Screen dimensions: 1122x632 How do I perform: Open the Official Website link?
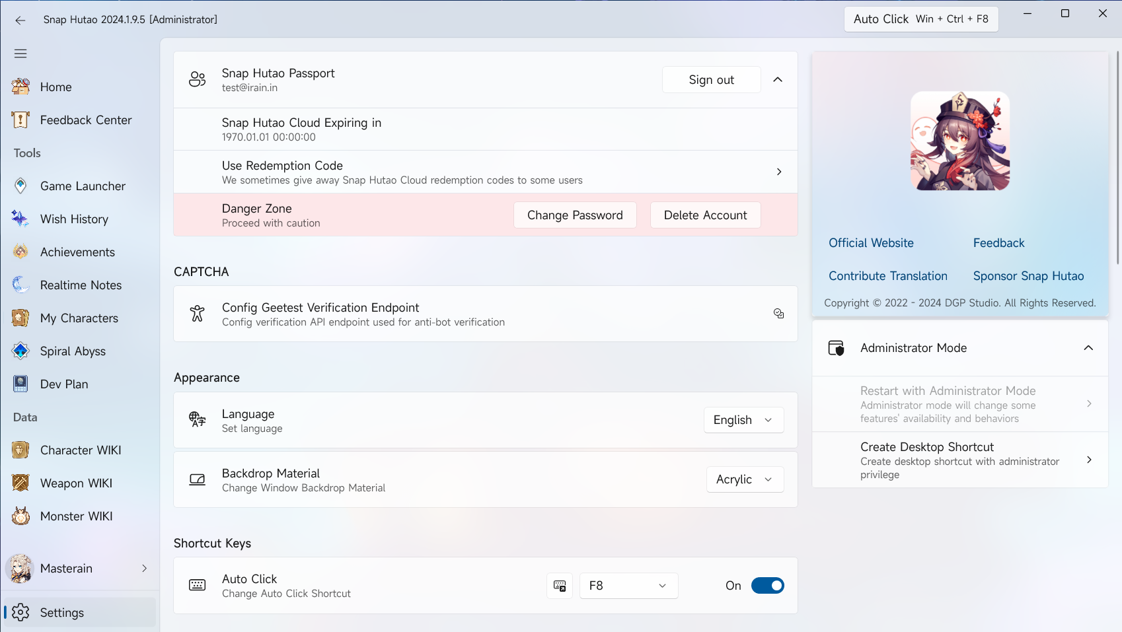click(x=871, y=243)
